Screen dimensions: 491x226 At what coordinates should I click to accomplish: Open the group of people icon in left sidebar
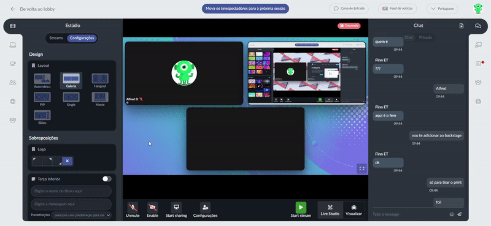click(13, 120)
